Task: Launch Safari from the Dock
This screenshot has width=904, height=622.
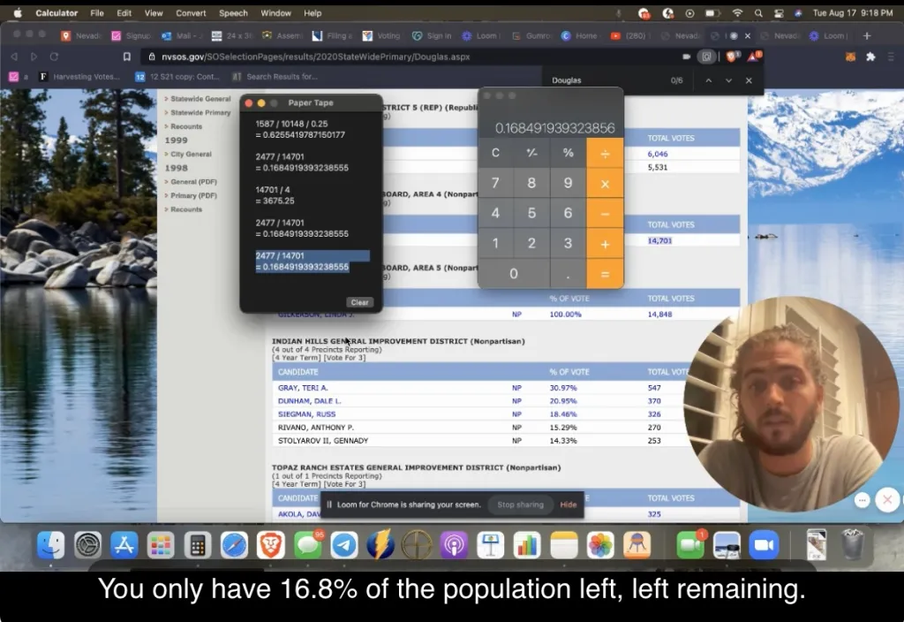Action: 233,544
